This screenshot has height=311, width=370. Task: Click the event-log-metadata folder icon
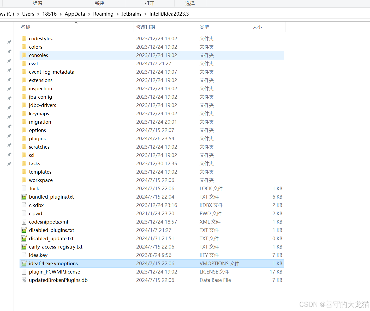tap(24, 72)
